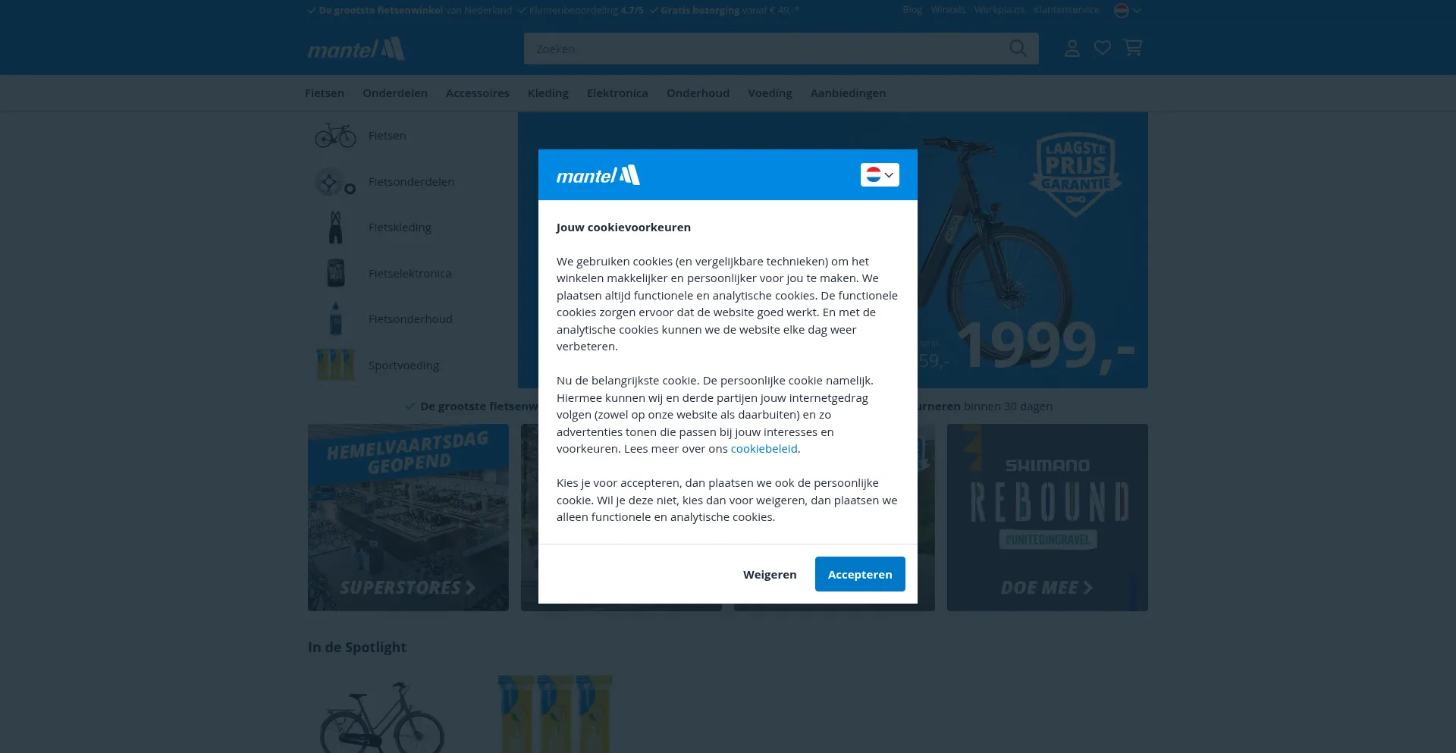1456x753 pixels.
Task: Open the Klantenservice link
Action: point(1065,10)
